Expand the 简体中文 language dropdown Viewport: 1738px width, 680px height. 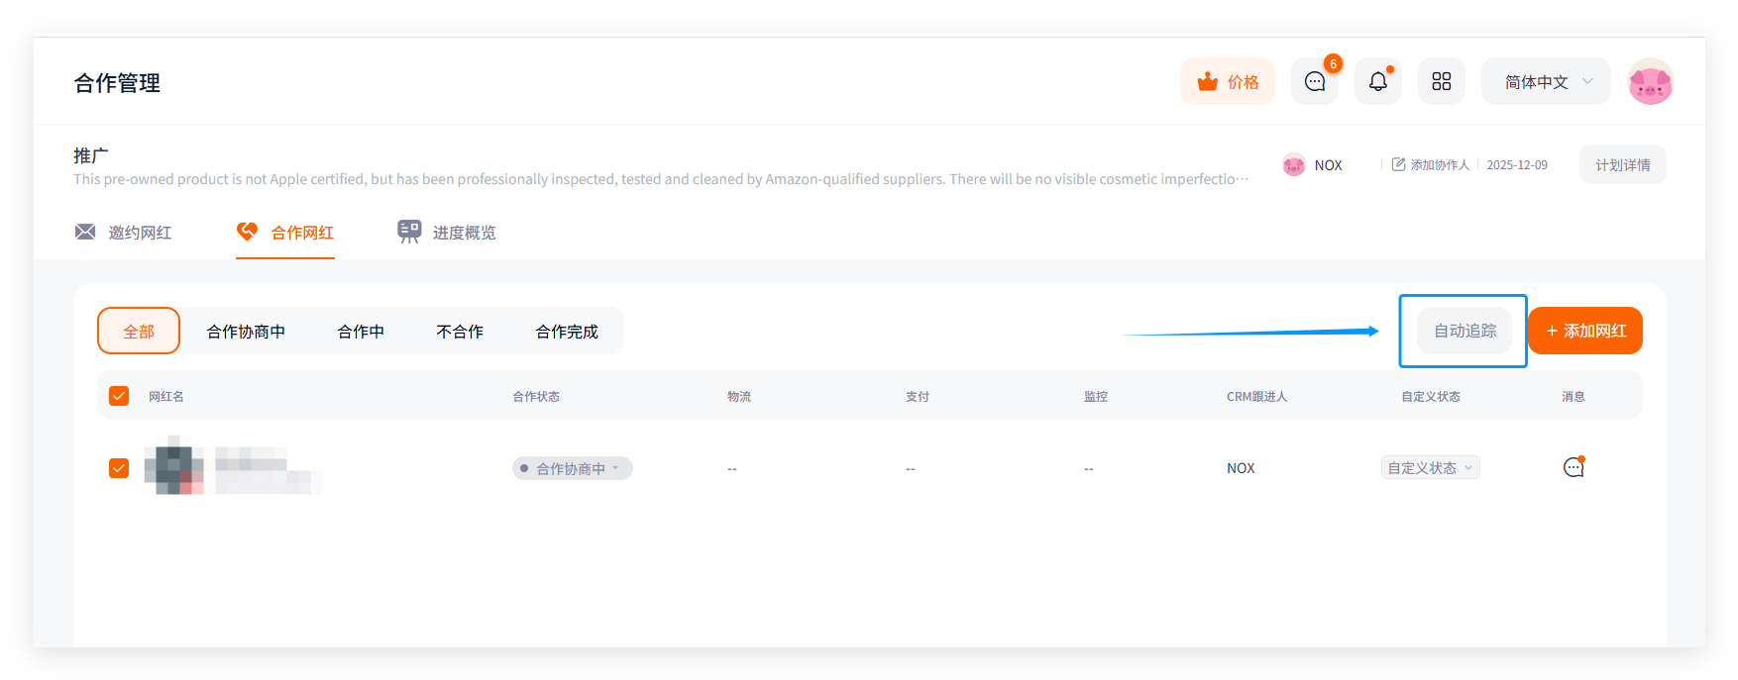click(x=1545, y=82)
